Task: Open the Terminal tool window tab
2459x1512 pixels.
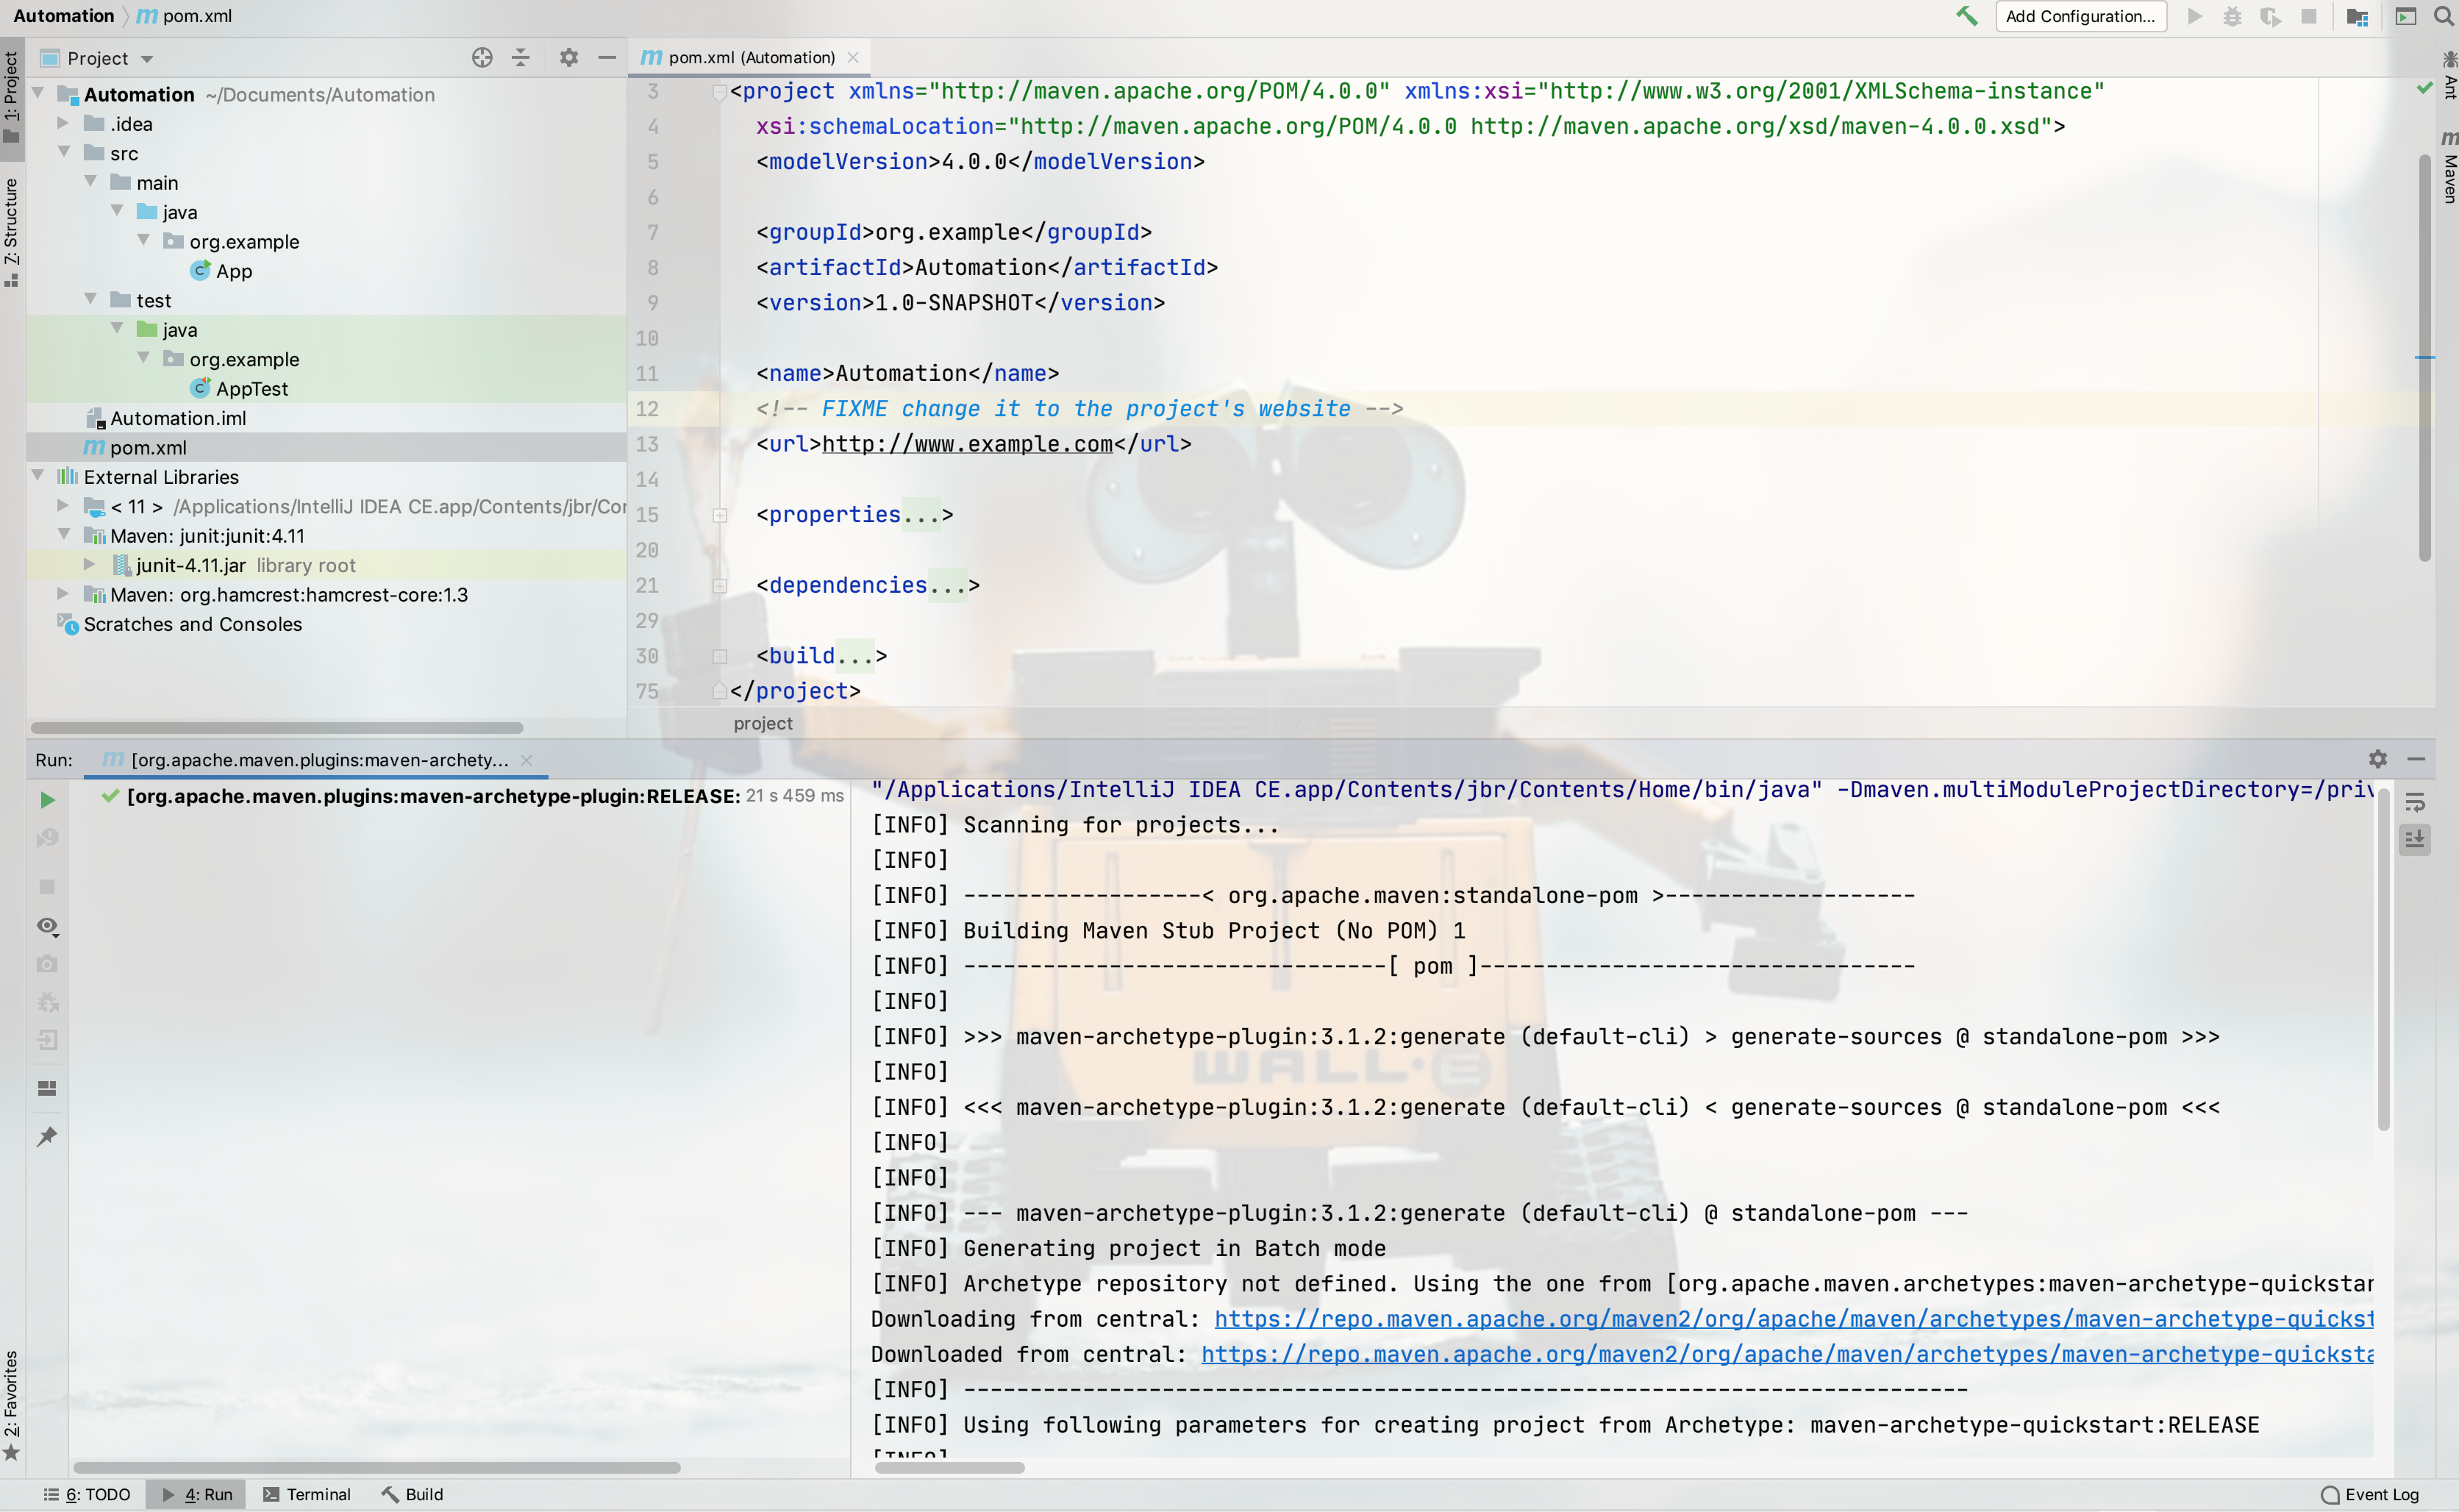Action: tap(307, 1494)
